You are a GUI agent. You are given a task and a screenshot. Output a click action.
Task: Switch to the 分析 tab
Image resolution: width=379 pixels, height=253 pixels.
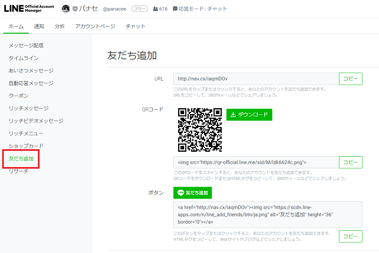(x=60, y=26)
